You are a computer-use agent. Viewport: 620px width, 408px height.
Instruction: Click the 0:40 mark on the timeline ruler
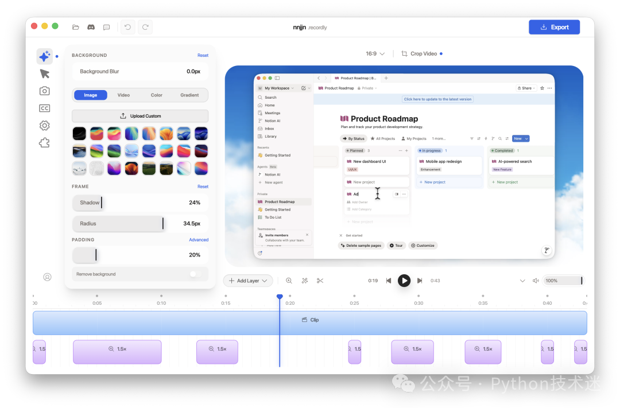(x=547, y=303)
